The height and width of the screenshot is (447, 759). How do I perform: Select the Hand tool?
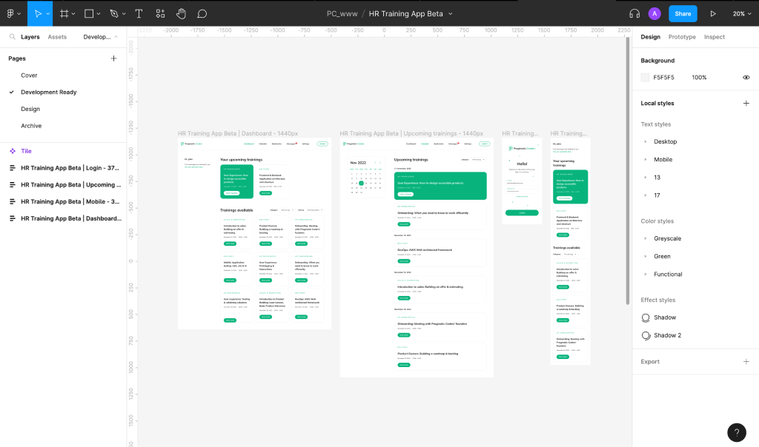point(182,13)
